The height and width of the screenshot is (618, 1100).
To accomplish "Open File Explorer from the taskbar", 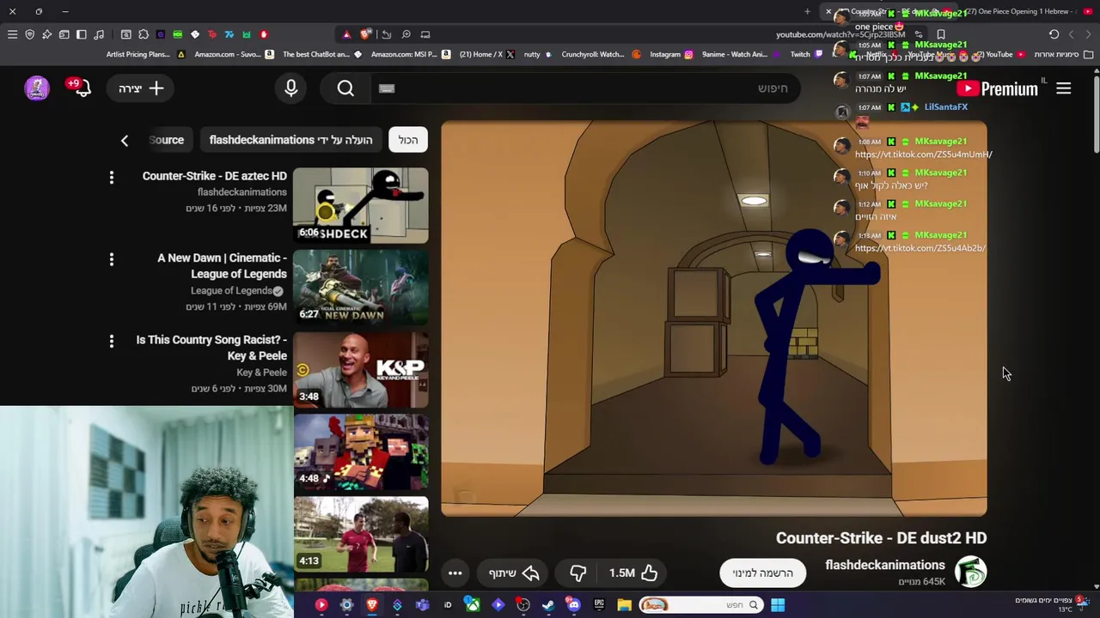I will 624,605.
